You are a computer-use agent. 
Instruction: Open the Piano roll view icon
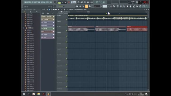pos(114,6)
